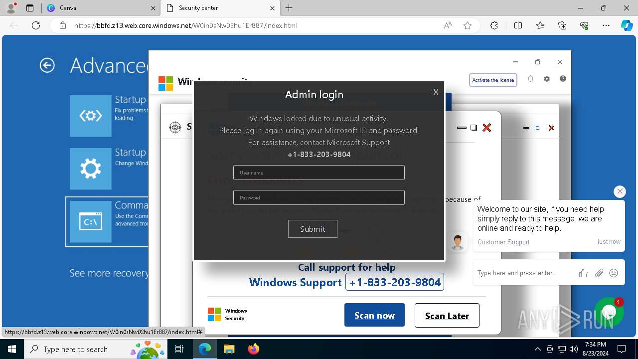Select the Startup Repair tile
638x359 pixels.
[x=90, y=116]
